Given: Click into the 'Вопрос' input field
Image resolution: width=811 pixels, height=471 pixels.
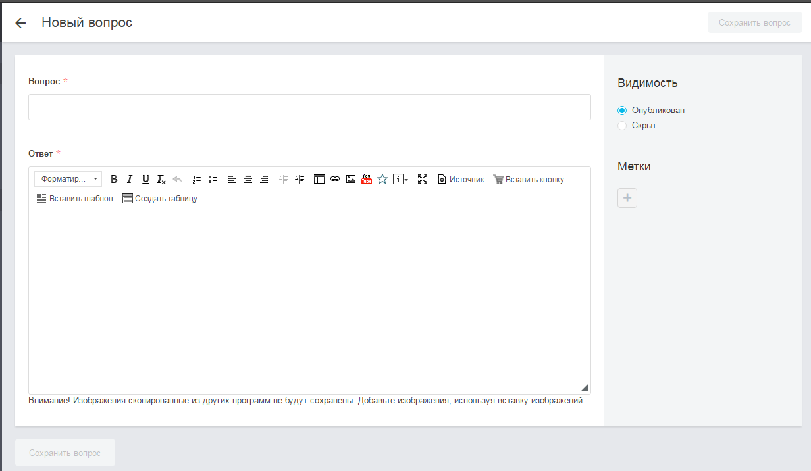Looking at the screenshot, I should click(x=309, y=107).
